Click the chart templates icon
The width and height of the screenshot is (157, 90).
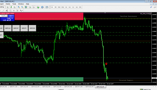tap(46, 7)
